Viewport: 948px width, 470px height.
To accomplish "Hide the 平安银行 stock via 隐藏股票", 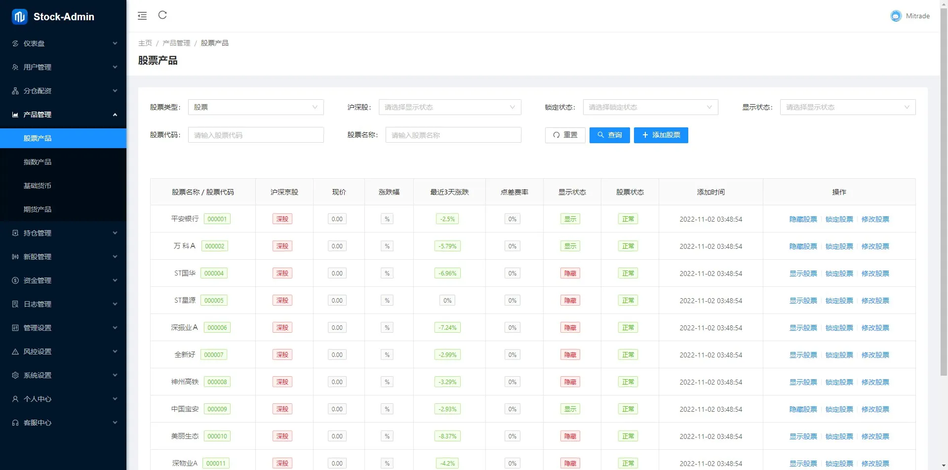I will coord(803,219).
